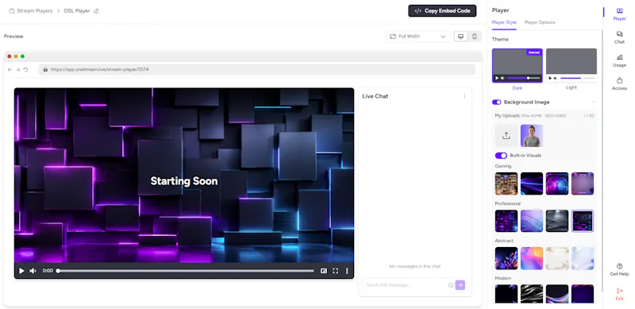The height and width of the screenshot is (309, 635).
Task: Select second Abstract pink-orange gradient background
Action: (x=532, y=258)
